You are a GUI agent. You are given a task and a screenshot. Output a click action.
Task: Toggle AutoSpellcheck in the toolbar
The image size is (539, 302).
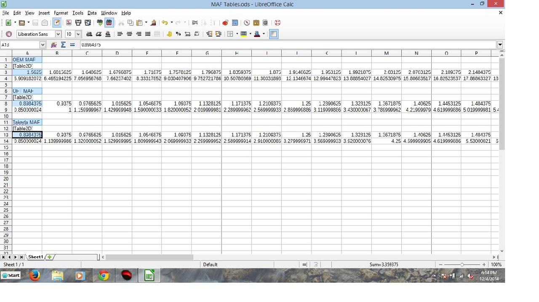pyautogui.click(x=109, y=23)
